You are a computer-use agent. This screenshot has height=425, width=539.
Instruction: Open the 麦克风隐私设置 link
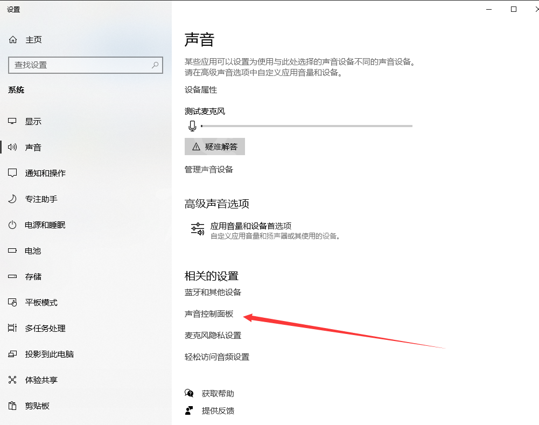(213, 335)
